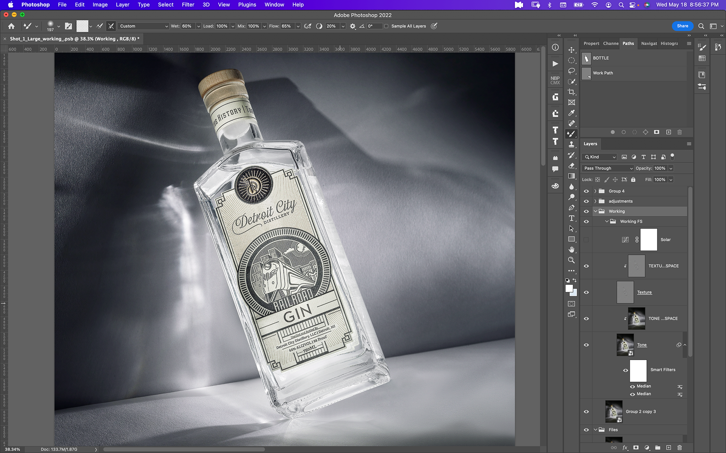The image size is (726, 453).
Task: Select the Path Selection arrow tool
Action: pyautogui.click(x=571, y=229)
